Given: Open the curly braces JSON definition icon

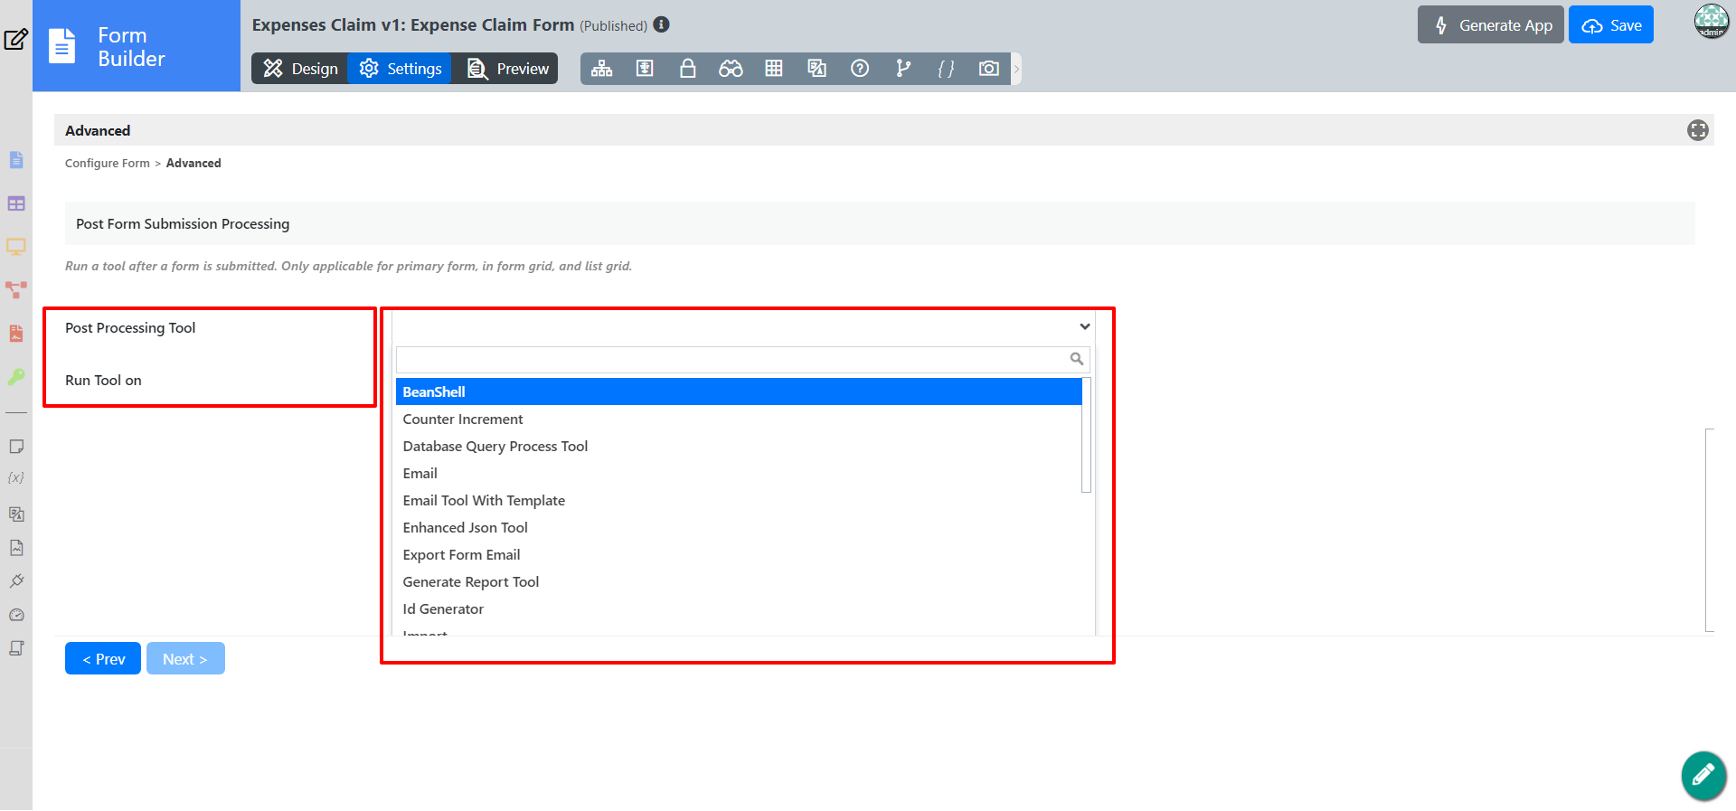Looking at the screenshot, I should coord(946,69).
